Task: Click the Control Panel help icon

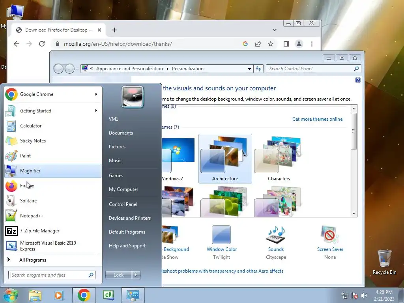Action: [x=357, y=80]
